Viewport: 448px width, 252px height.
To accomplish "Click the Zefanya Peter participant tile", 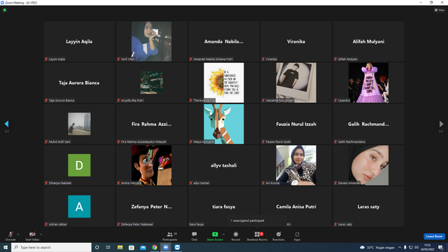I will [151, 206].
